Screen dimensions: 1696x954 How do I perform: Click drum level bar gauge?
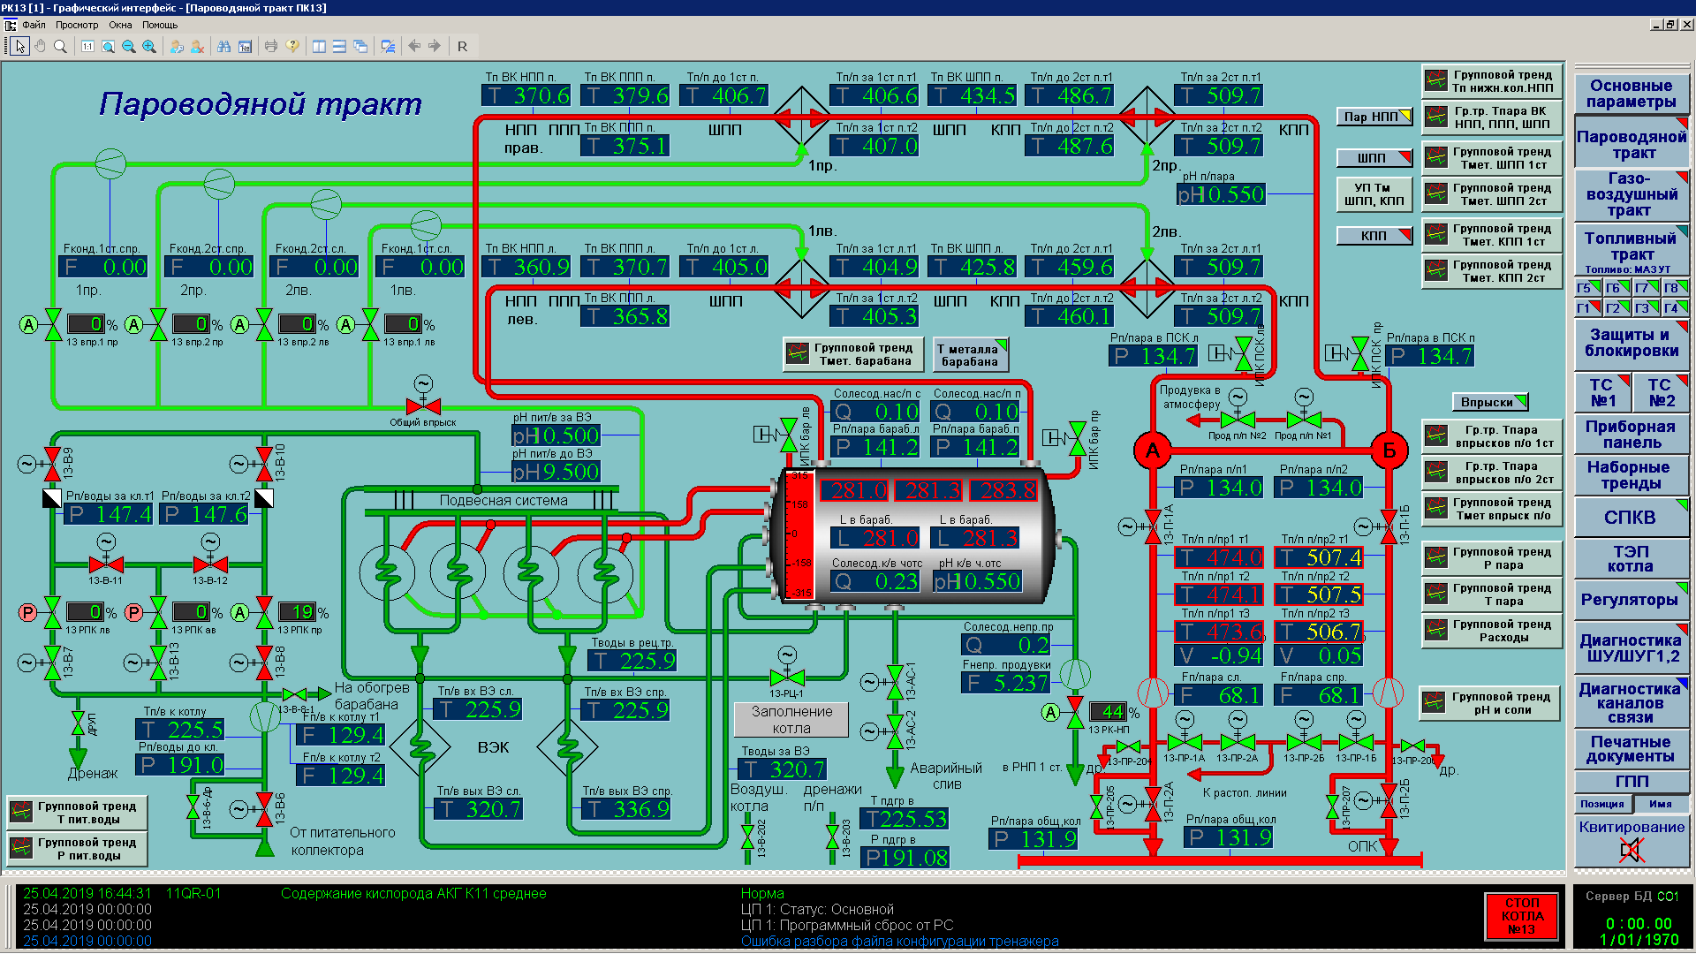pos(799,535)
